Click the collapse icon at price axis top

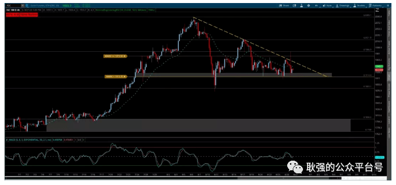tap(377, 10)
